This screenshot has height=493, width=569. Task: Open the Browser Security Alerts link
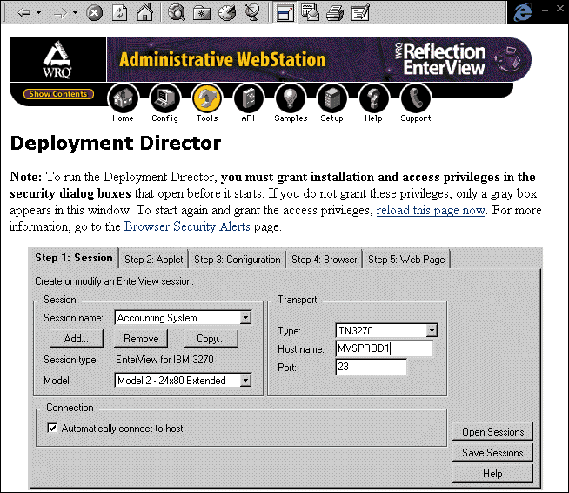click(x=187, y=227)
